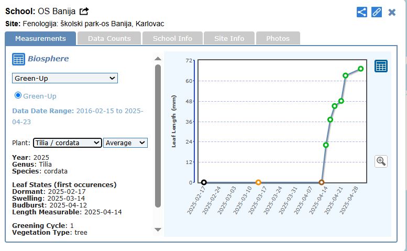Click the last green data point on chart
This screenshot has width=407, height=251.
click(361, 69)
